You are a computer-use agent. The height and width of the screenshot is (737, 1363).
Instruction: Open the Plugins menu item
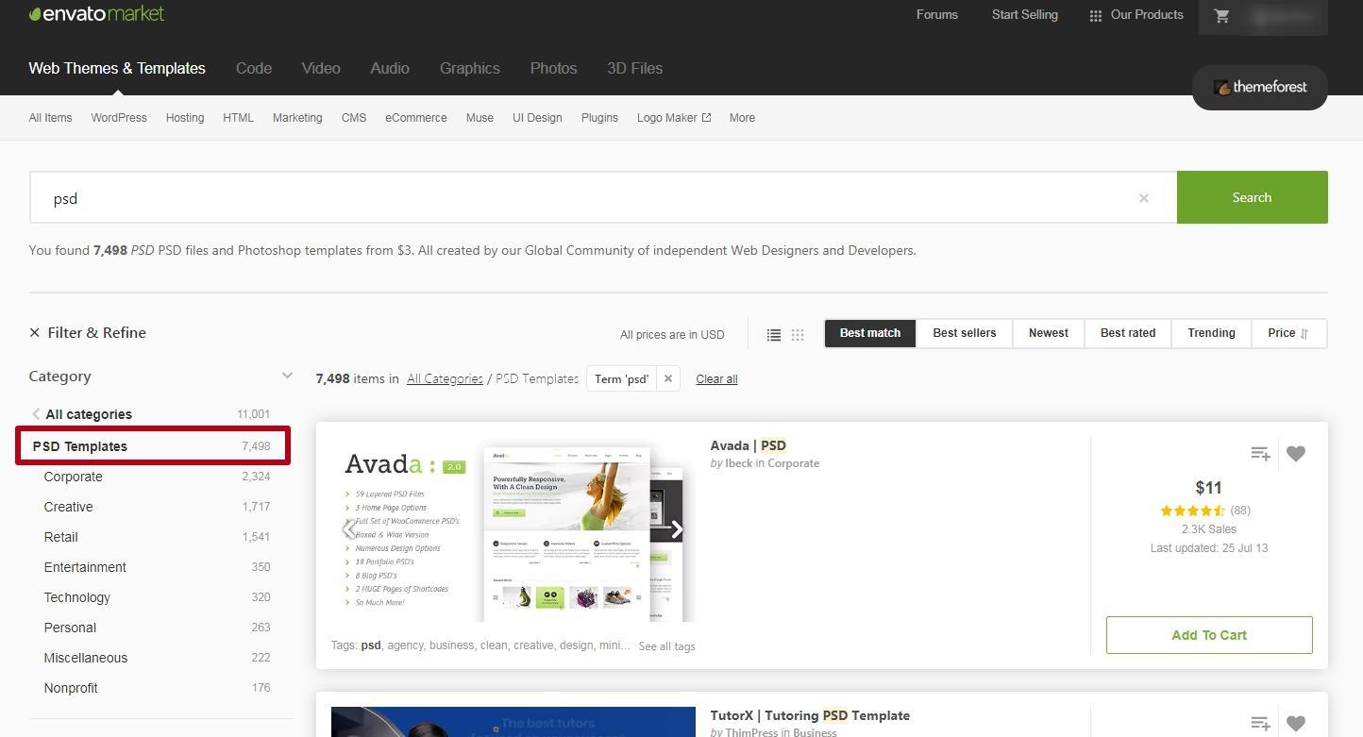tap(599, 118)
